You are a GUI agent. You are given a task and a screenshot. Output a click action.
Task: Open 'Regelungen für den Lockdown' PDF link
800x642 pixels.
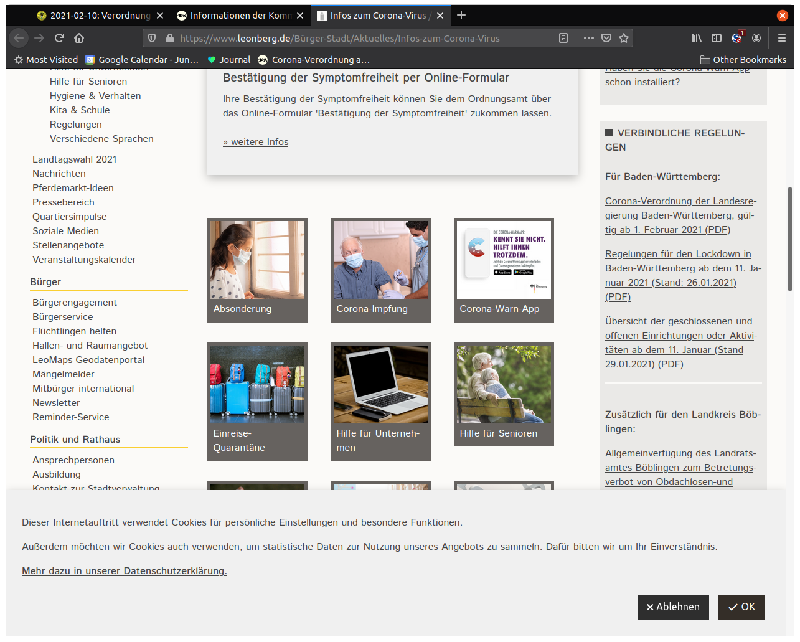pos(683,275)
